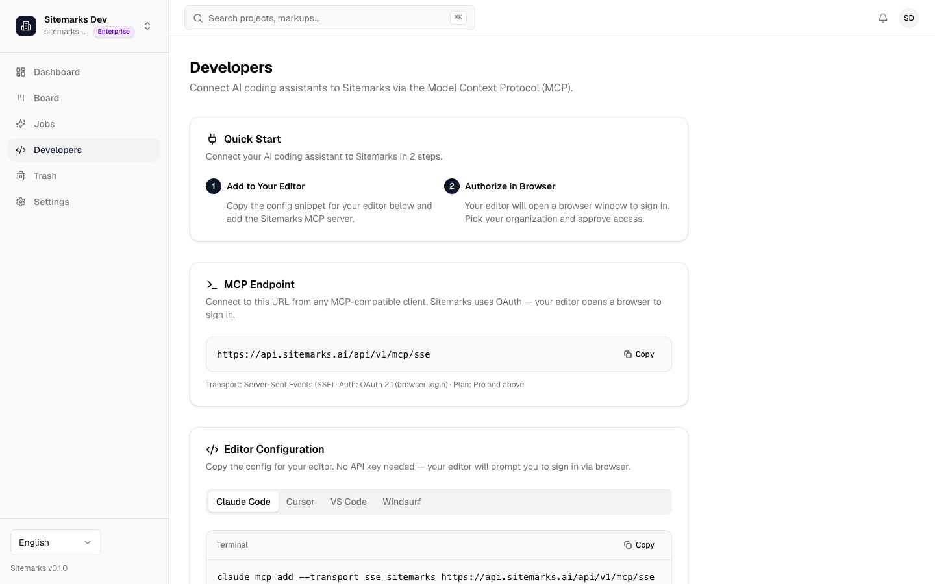Open the Board section via its kanban icon
The width and height of the screenshot is (935, 584).
tap(20, 98)
